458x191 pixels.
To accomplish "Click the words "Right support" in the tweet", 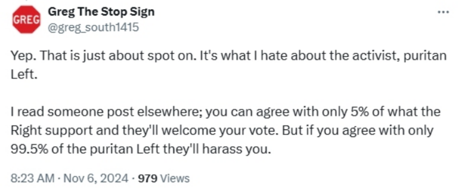I will click(x=44, y=131).
